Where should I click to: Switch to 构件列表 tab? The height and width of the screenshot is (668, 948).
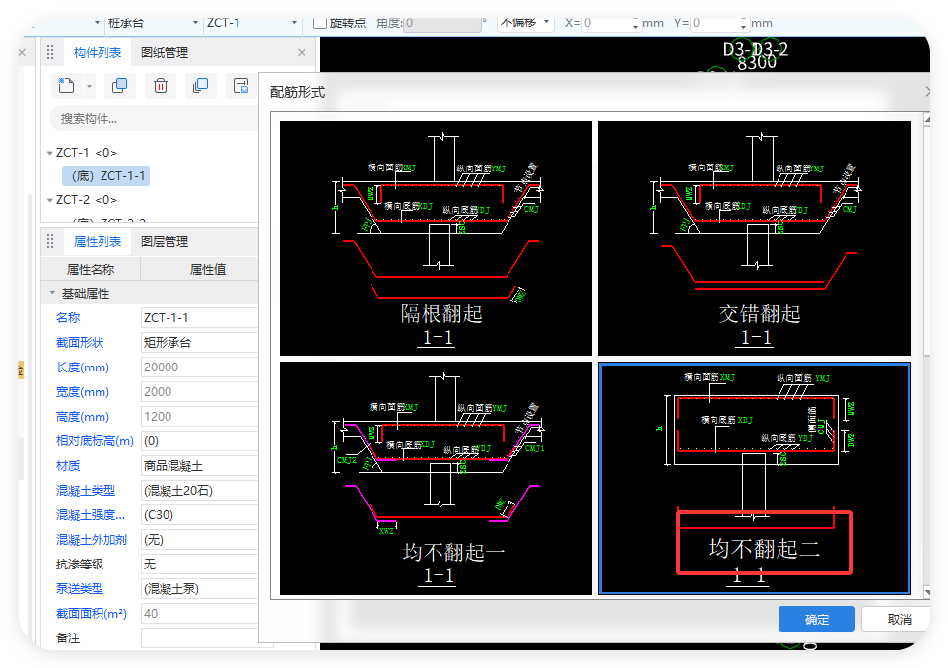pyautogui.click(x=98, y=52)
